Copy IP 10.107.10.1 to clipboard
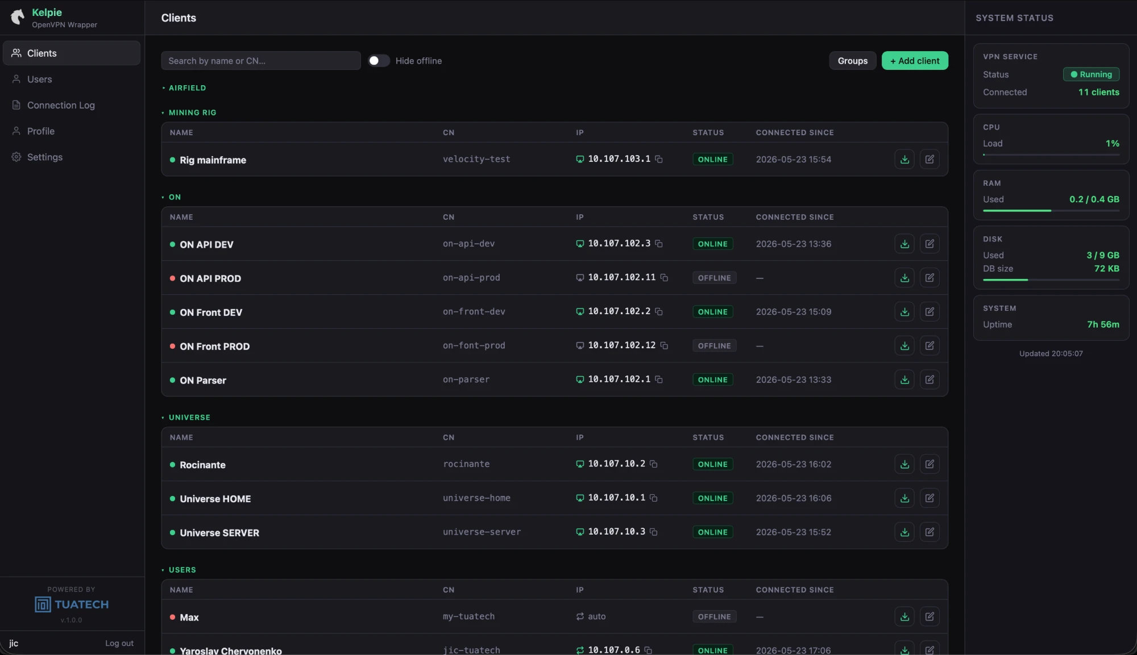Viewport: 1137px width, 655px height. point(654,498)
